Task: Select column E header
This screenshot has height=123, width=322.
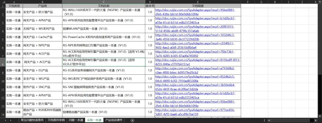Action: (x=198, y=2)
